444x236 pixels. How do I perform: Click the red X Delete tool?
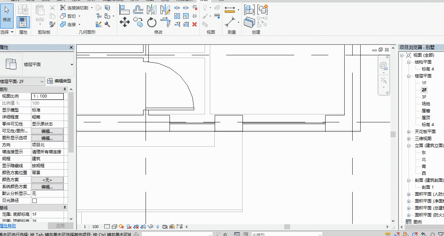195,24
